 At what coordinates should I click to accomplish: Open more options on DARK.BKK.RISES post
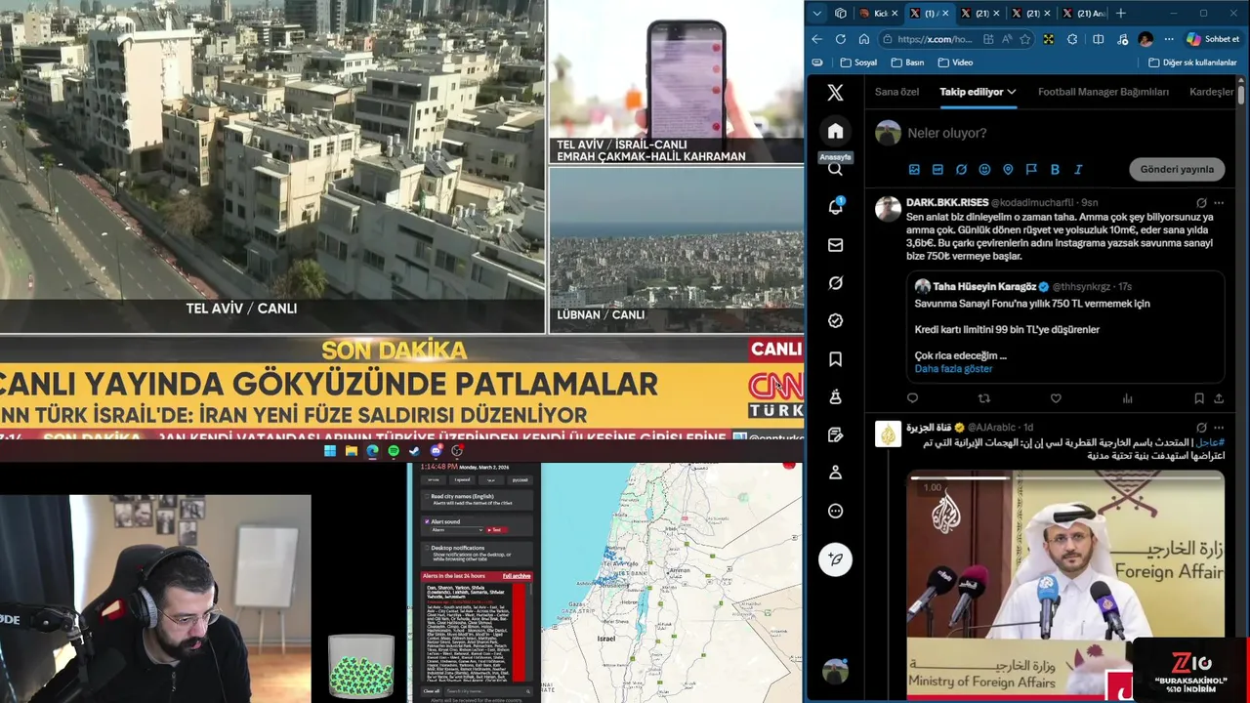click(x=1219, y=203)
